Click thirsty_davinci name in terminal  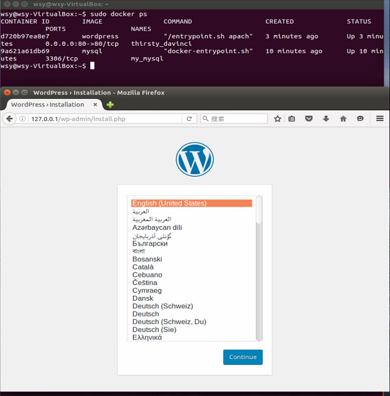click(x=161, y=44)
